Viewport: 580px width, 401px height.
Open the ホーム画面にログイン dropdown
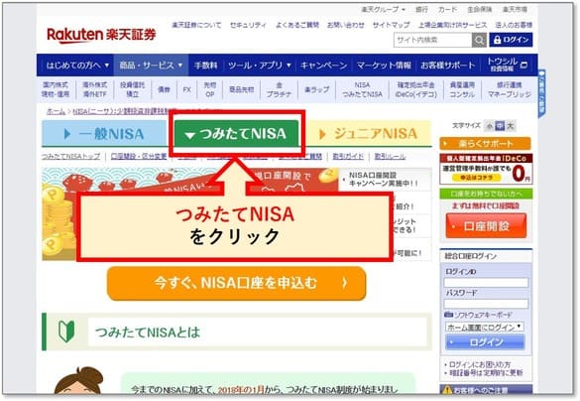coord(484,327)
